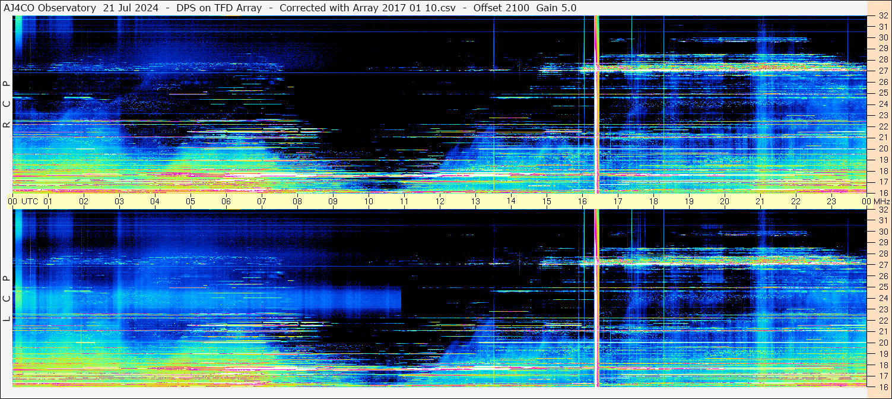
Task: Click hour '08' on the UTC axis
Action: [297, 201]
